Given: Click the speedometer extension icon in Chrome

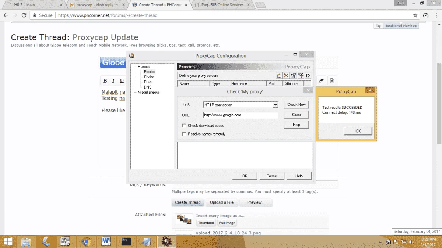Looking at the screenshot, I should point(426,15).
